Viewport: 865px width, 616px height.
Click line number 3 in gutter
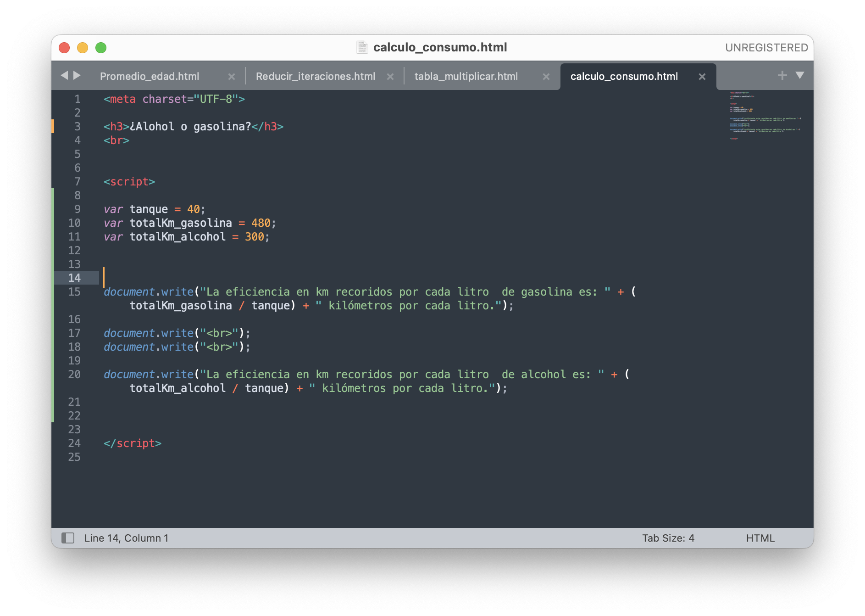pyautogui.click(x=78, y=127)
